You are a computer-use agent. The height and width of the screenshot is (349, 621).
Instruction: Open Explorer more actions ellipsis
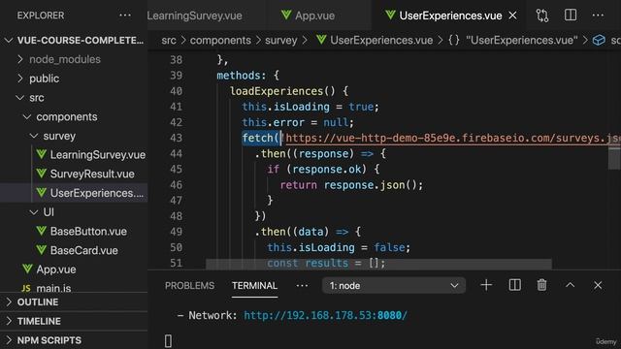[x=125, y=16]
